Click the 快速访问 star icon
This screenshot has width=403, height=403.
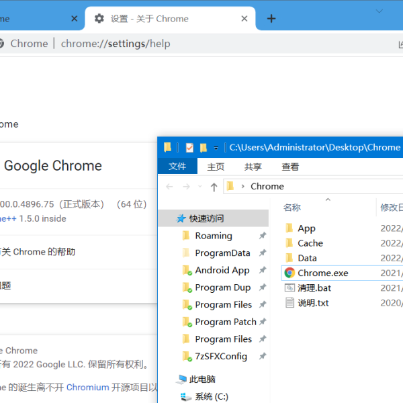point(181,218)
